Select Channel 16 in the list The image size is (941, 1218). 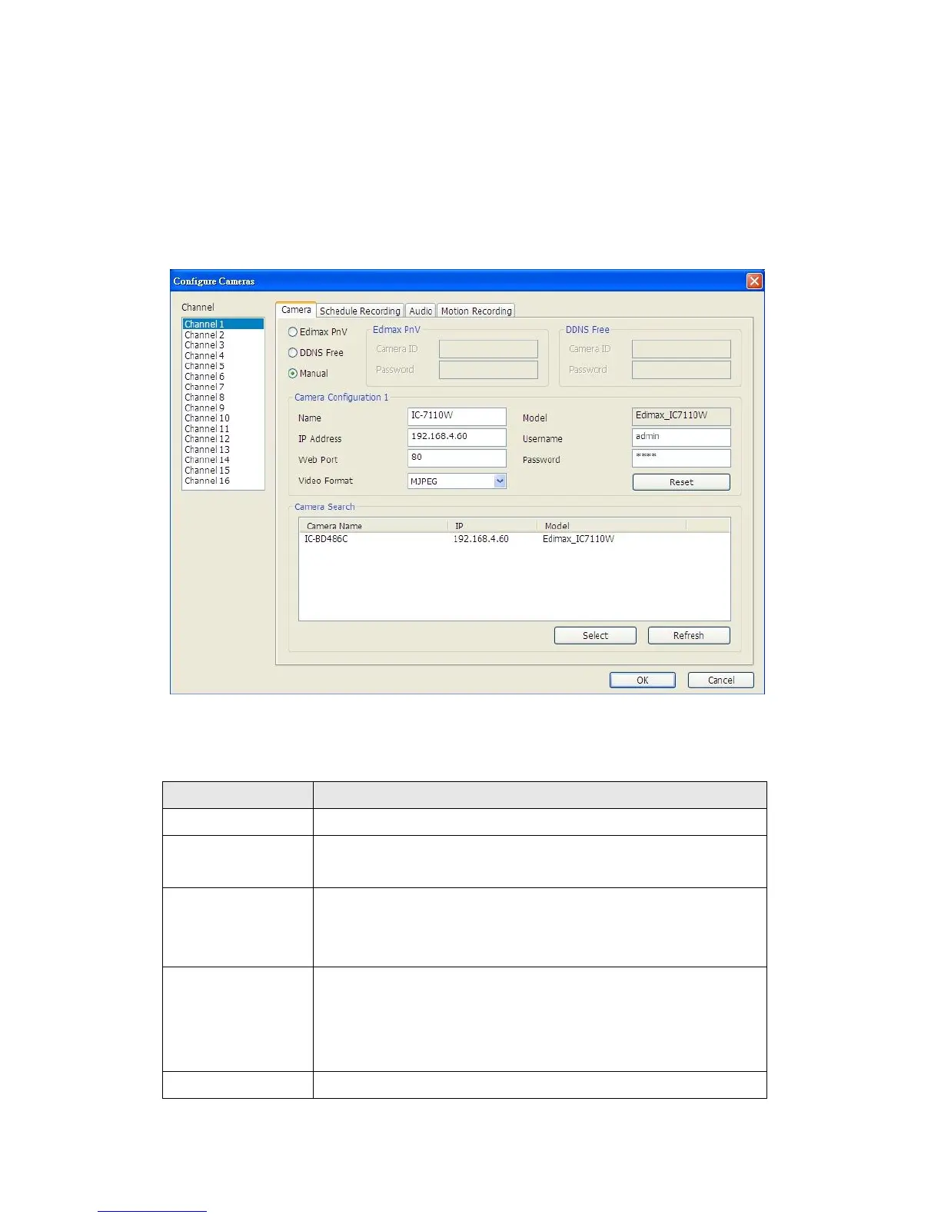pyautogui.click(x=223, y=481)
